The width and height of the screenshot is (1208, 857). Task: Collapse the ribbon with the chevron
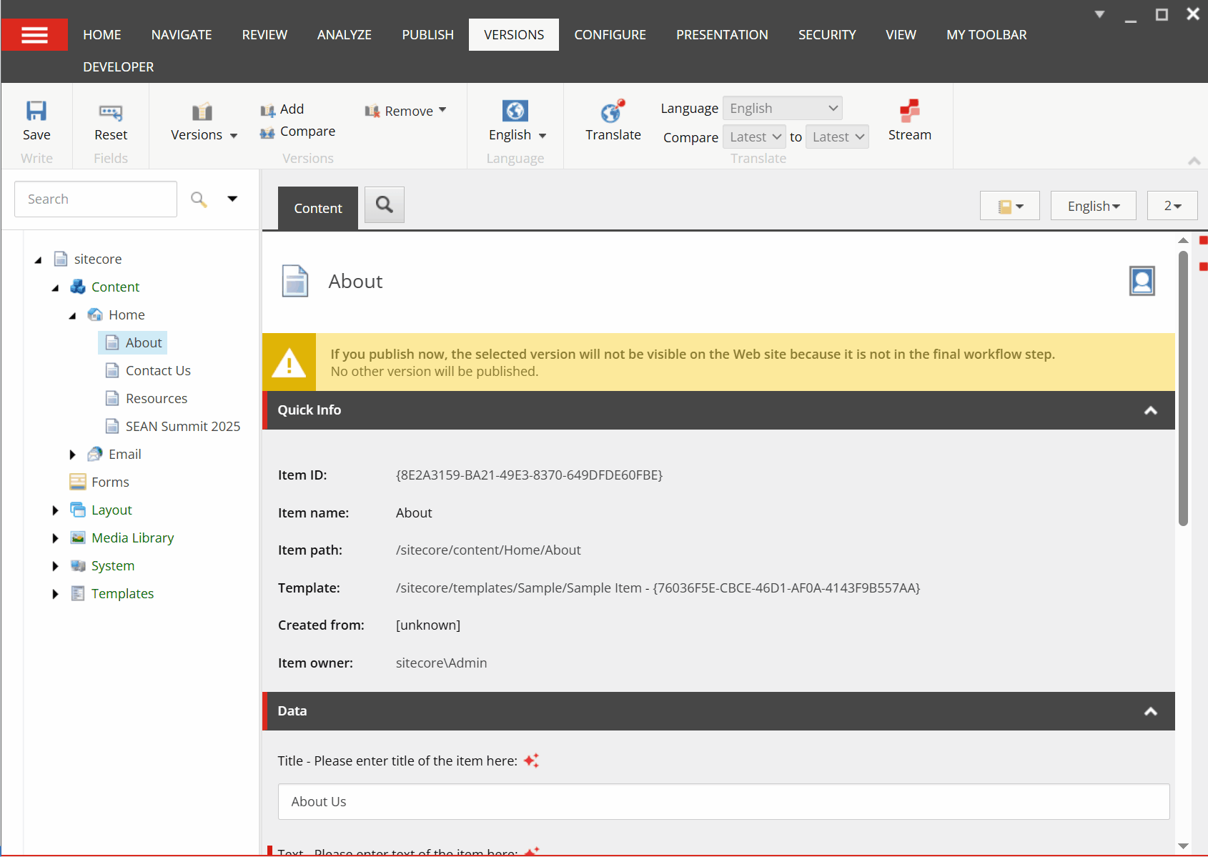tap(1194, 161)
